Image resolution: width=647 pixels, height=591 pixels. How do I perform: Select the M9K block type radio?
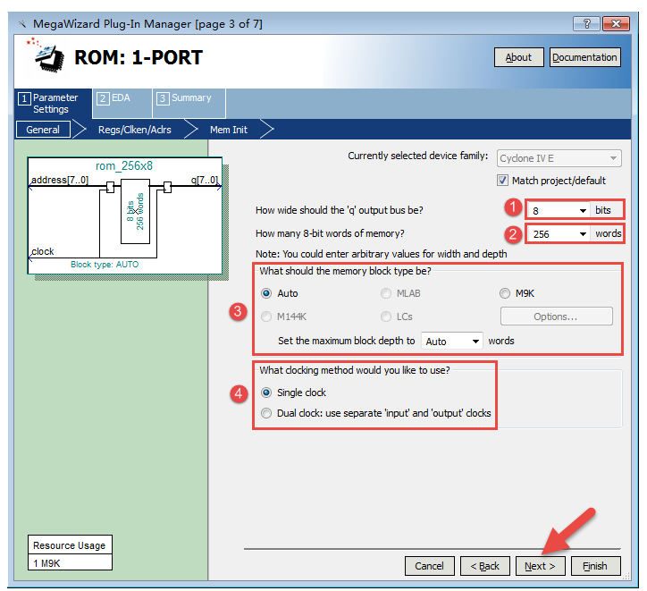point(505,293)
